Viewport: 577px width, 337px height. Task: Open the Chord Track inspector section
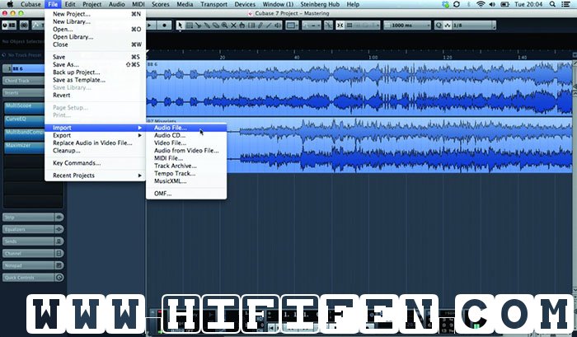tap(24, 81)
